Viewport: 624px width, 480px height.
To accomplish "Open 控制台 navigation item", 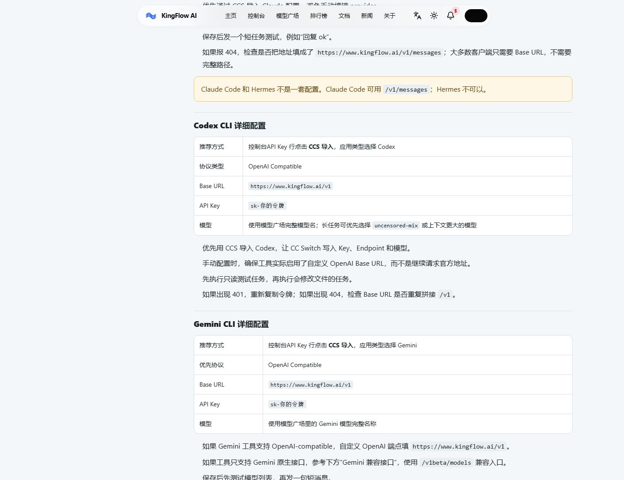I will tap(256, 16).
